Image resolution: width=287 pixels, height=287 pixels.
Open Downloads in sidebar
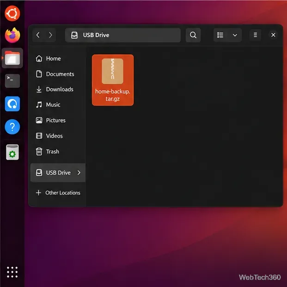(x=58, y=89)
